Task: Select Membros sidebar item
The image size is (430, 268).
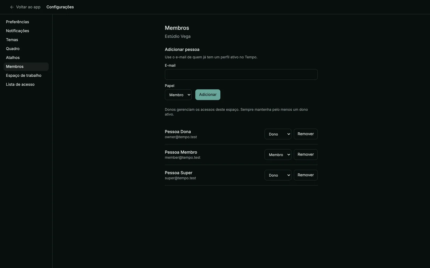Action: click(26, 66)
